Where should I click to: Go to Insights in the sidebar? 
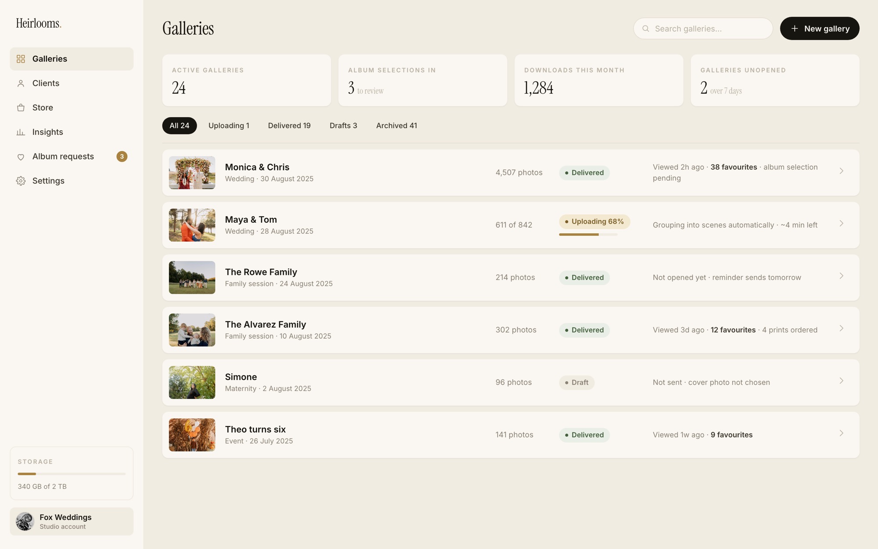(x=72, y=132)
